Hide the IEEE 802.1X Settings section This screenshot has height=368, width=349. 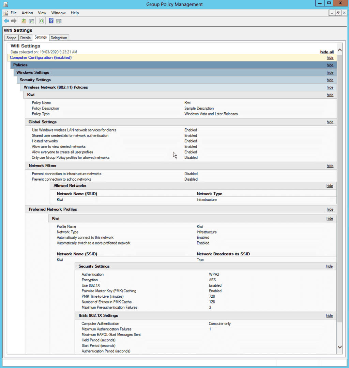[329, 316]
